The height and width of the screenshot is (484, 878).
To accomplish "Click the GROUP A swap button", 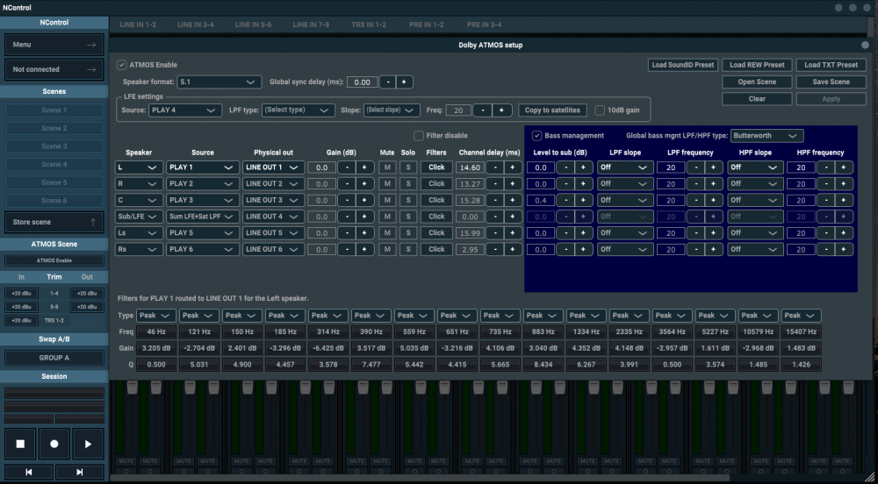I will click(54, 358).
